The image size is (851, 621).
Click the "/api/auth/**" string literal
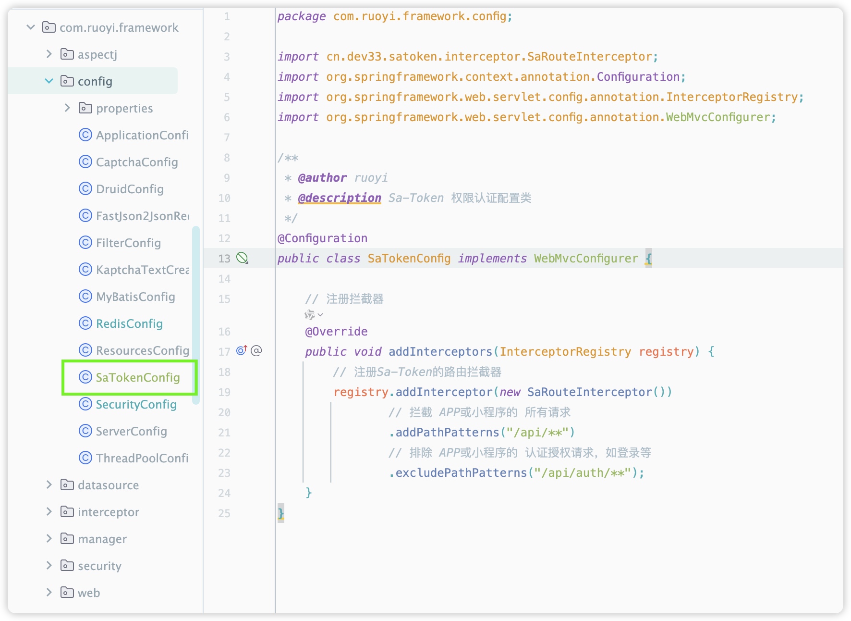pos(583,473)
